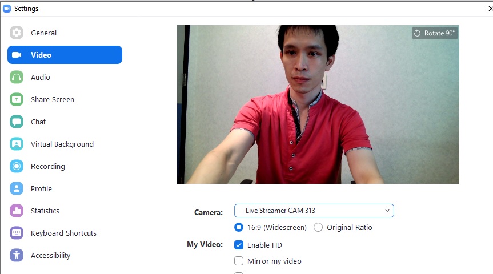Close the Settings window
Image resolution: width=493 pixels, height=274 pixels.
[x=490, y=9]
